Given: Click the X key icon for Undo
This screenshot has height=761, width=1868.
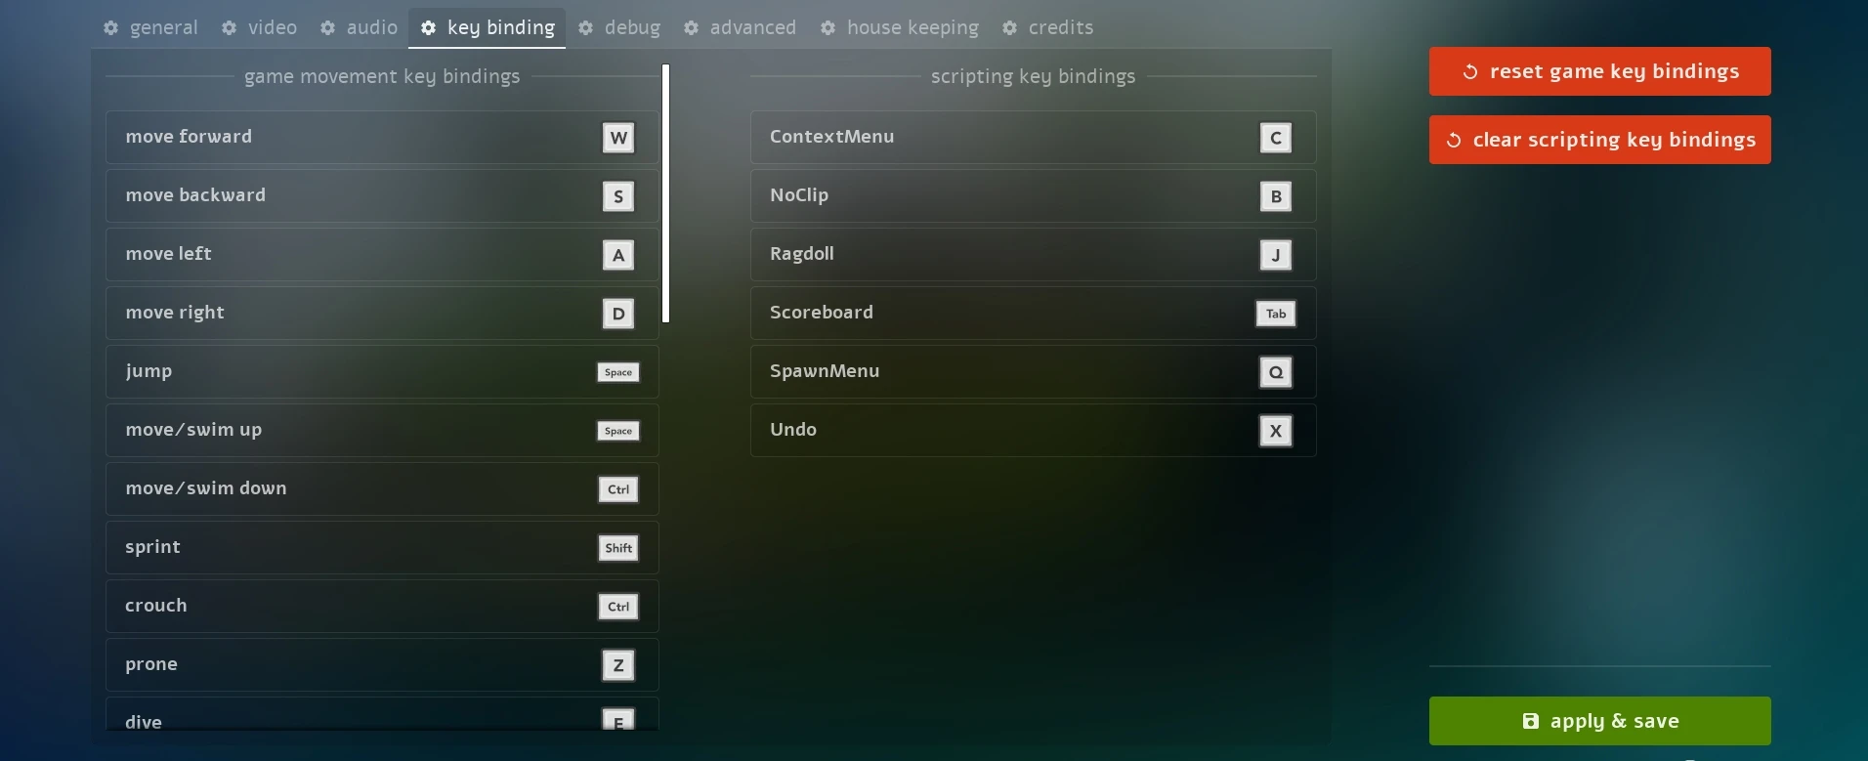Looking at the screenshot, I should (1275, 431).
